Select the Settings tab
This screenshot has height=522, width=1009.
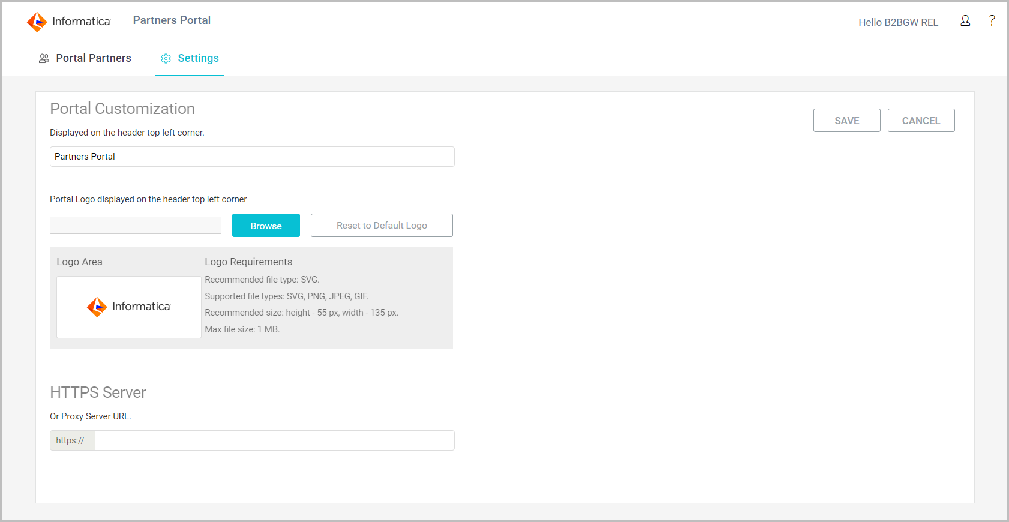click(190, 58)
